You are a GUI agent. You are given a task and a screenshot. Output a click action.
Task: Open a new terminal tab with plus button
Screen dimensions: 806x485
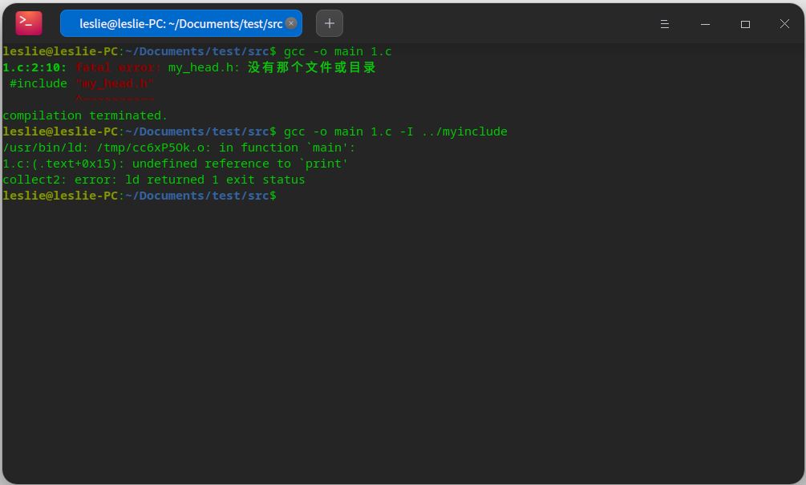point(329,23)
